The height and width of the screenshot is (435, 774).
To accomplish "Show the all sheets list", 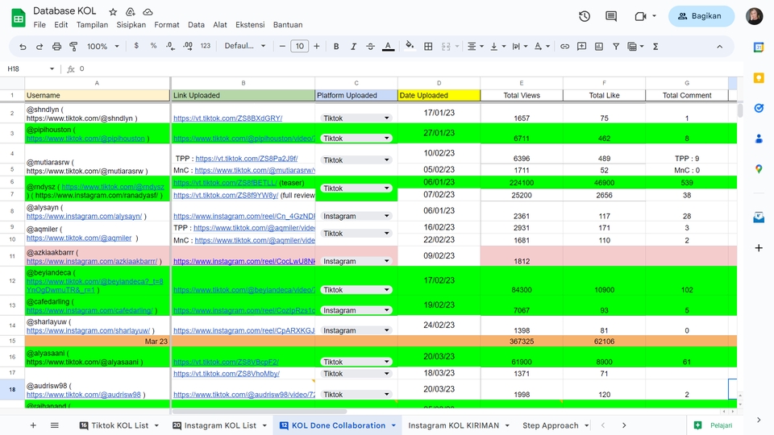I will click(x=55, y=425).
